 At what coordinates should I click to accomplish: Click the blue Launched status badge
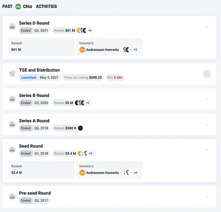pyautogui.click(x=28, y=78)
